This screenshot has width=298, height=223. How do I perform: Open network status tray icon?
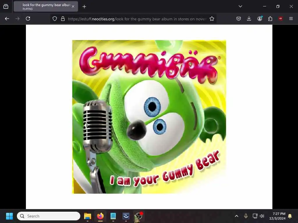255,216
